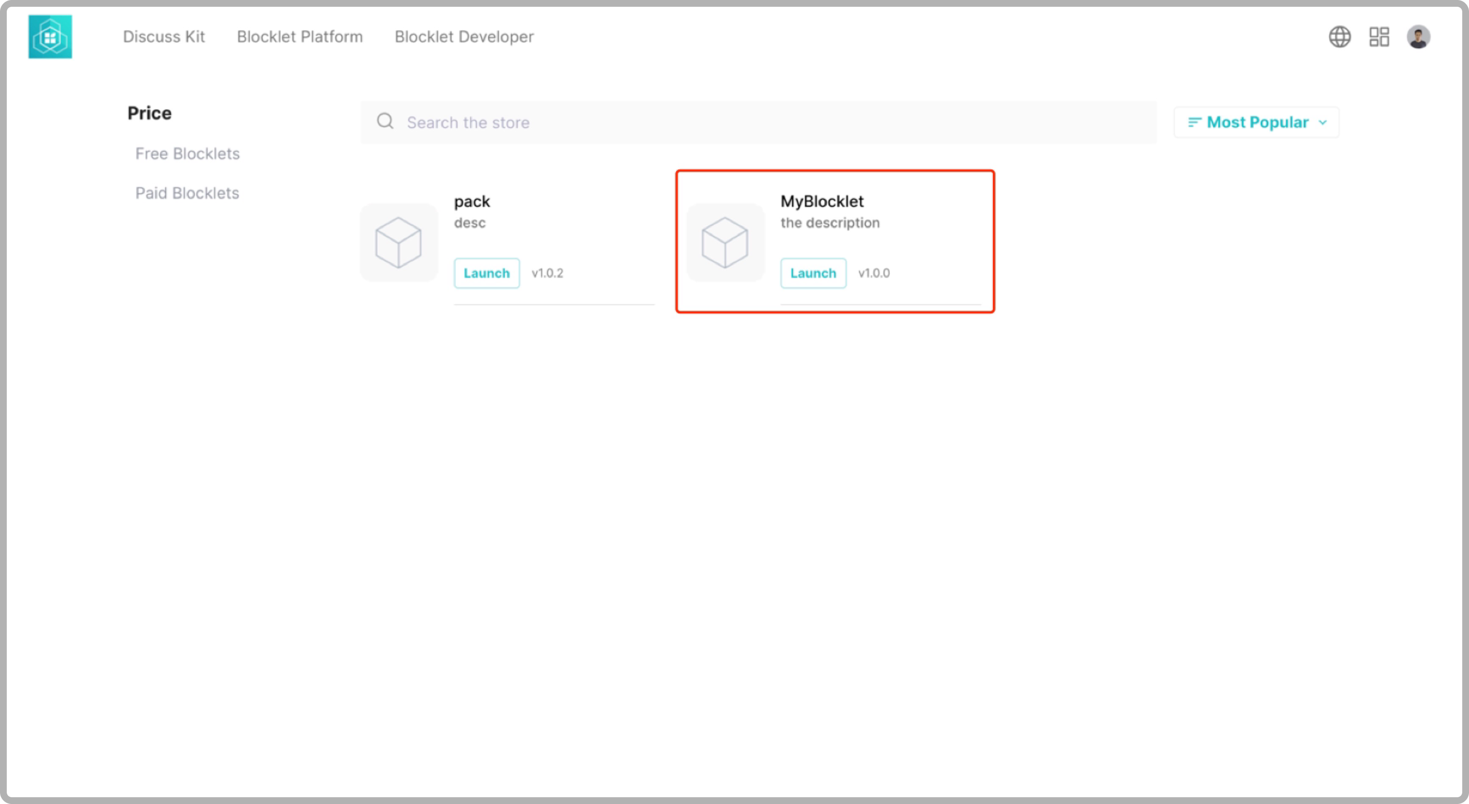Click the sort lines icon

1194,122
